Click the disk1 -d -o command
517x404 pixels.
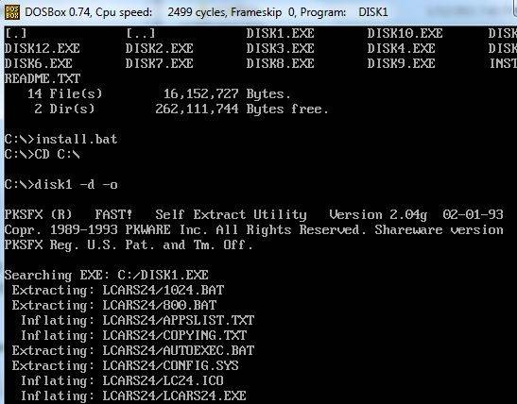click(61, 184)
